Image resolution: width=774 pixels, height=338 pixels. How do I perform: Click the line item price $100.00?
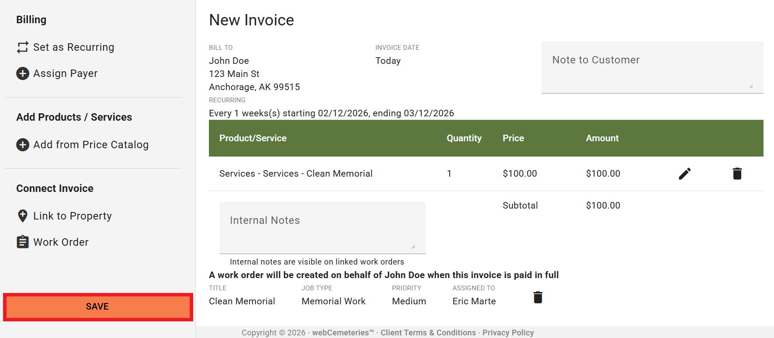(x=520, y=174)
